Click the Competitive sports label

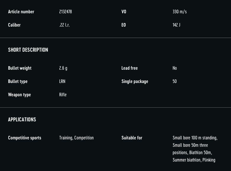tap(25, 138)
